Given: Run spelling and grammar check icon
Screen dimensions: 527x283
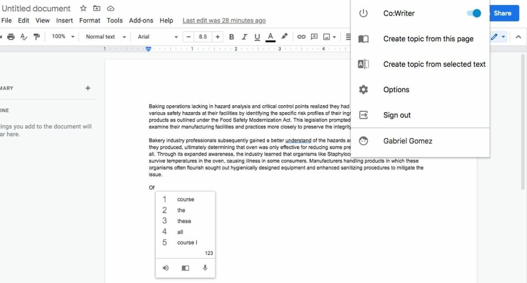Looking at the screenshot, I should click(24, 37).
